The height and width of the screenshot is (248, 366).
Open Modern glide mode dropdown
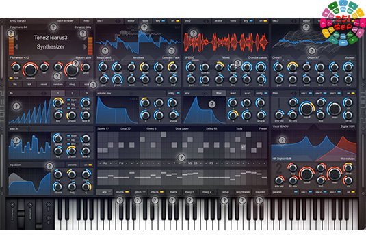pos(83,57)
